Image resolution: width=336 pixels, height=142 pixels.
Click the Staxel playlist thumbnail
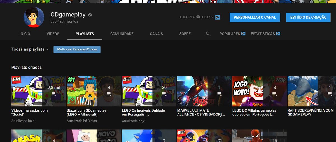[94, 91]
